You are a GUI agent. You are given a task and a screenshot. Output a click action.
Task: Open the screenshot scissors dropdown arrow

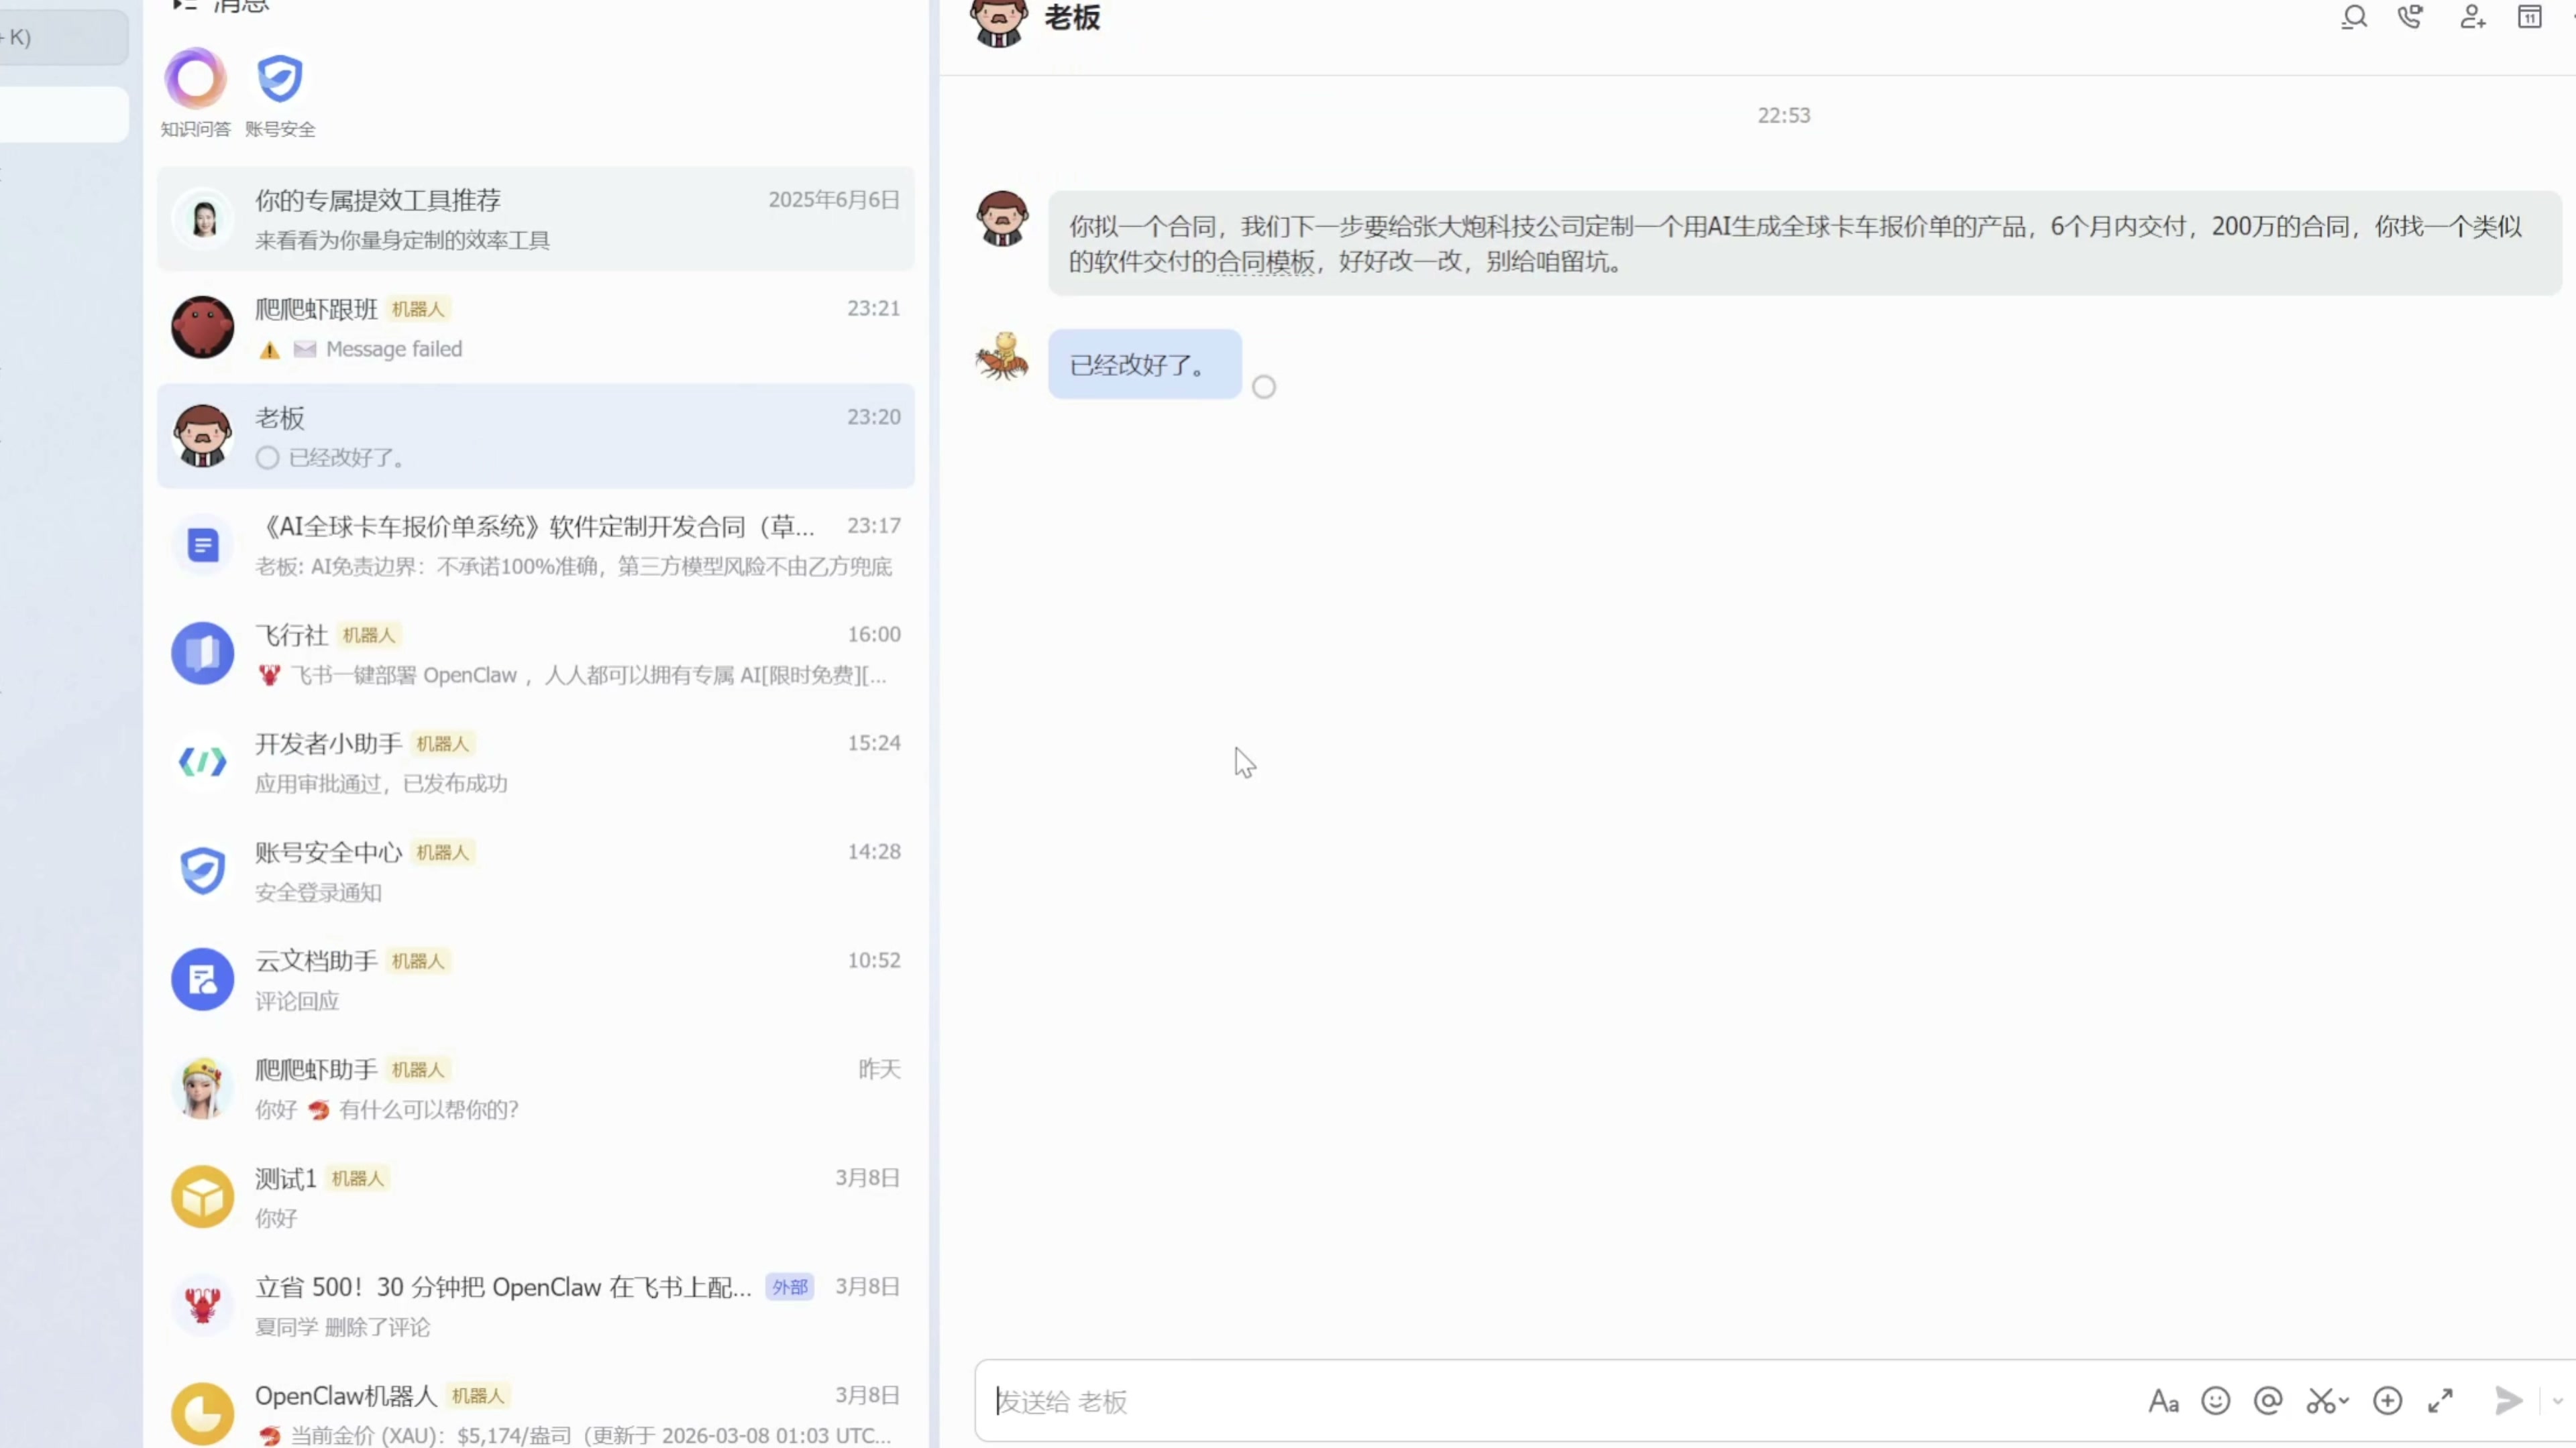pyautogui.click(x=2343, y=1401)
